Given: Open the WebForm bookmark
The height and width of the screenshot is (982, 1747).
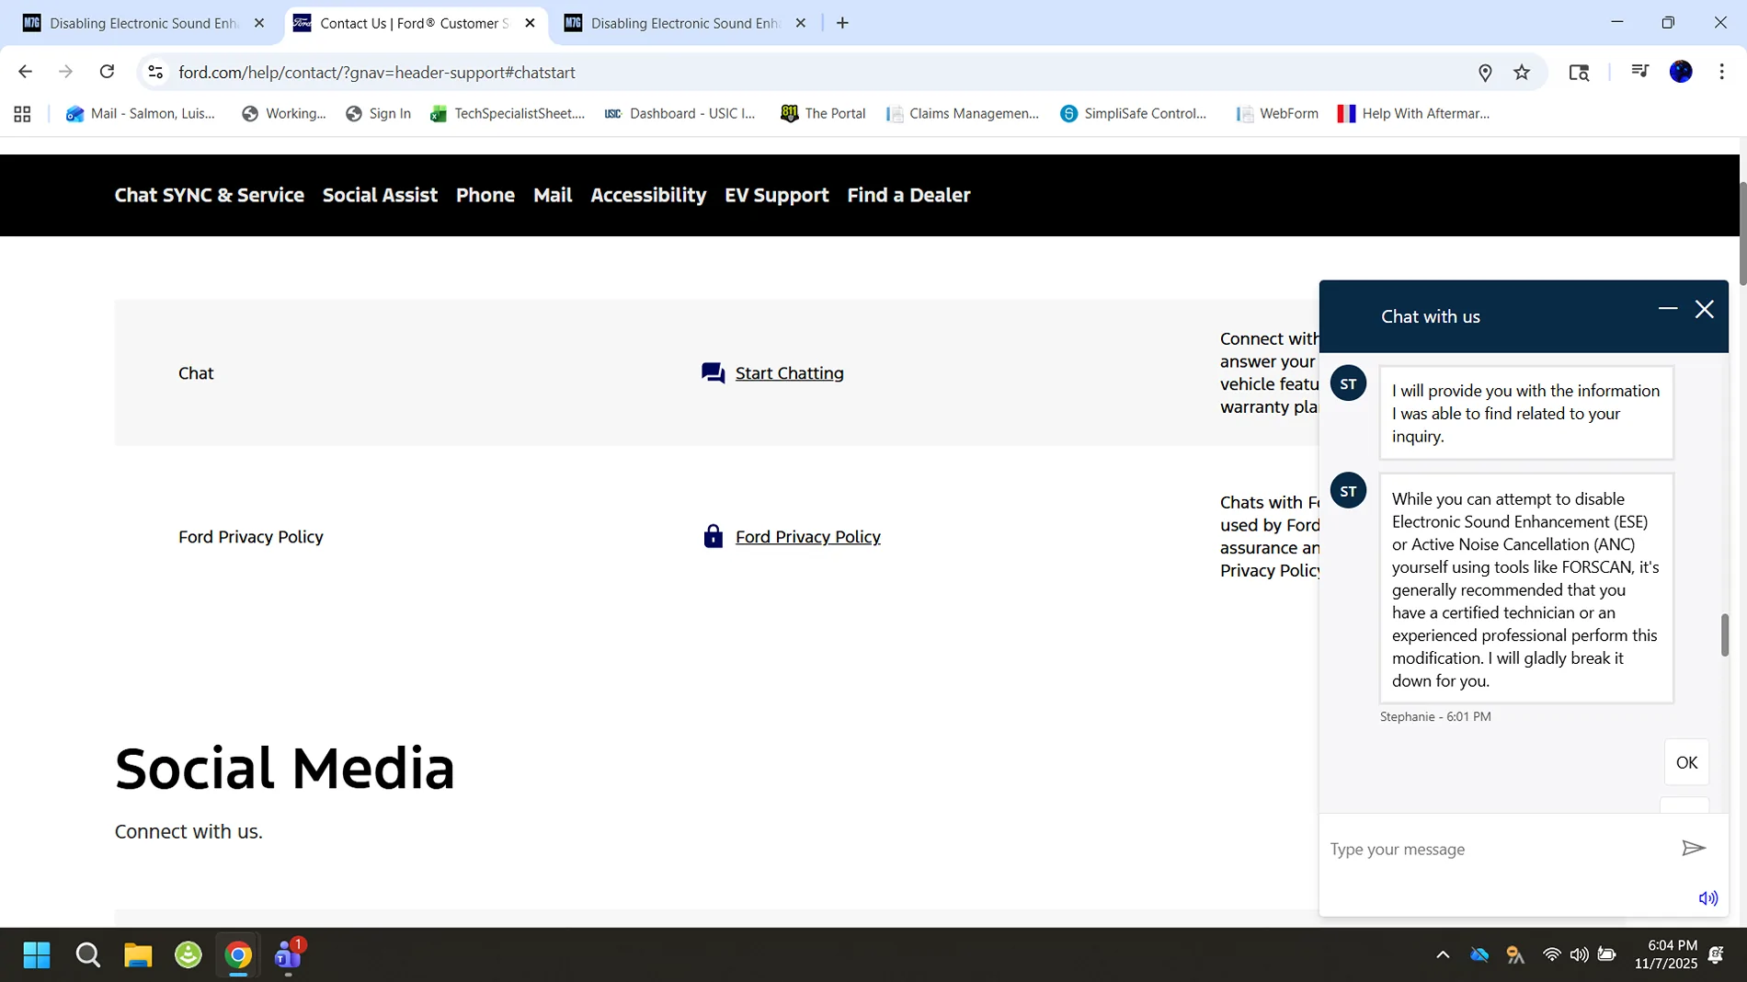Looking at the screenshot, I should pyautogui.click(x=1277, y=114).
